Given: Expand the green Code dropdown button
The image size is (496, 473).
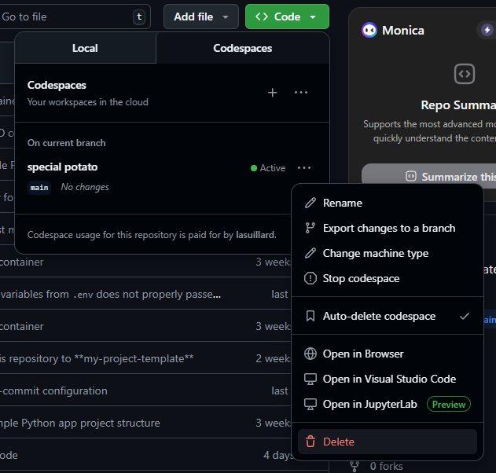Looking at the screenshot, I should click(287, 16).
